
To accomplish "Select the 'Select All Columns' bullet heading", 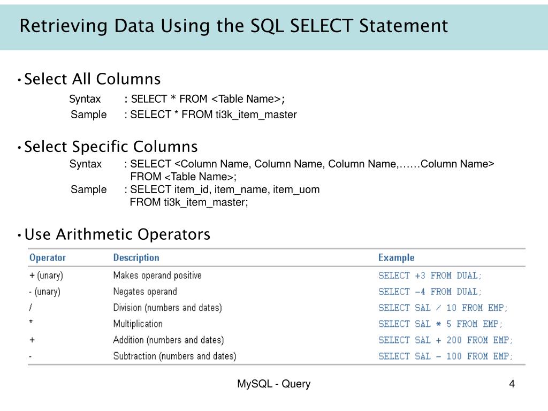I will coord(92,79).
